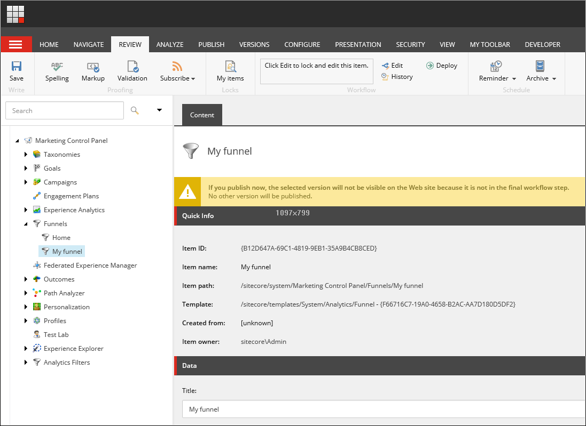The image size is (586, 426).
Task: Switch to the ANALYZE ribbon tab
Action: (x=170, y=44)
